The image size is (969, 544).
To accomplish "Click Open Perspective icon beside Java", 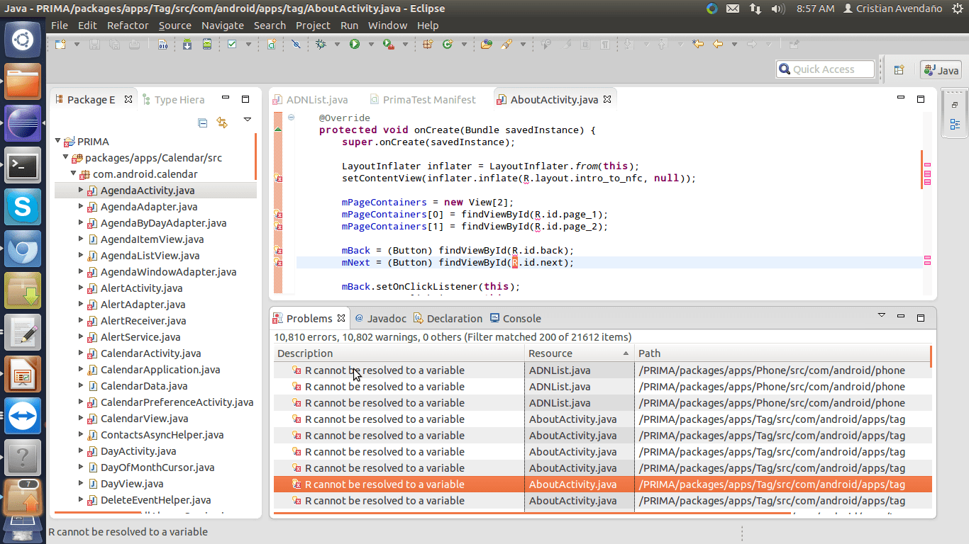I will coord(899,69).
